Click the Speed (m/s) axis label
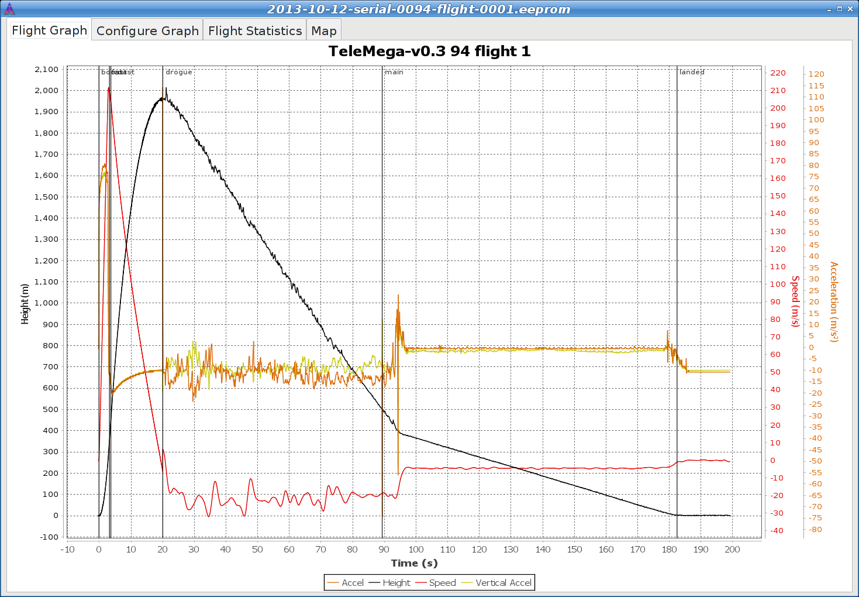The image size is (859, 597). (x=795, y=301)
